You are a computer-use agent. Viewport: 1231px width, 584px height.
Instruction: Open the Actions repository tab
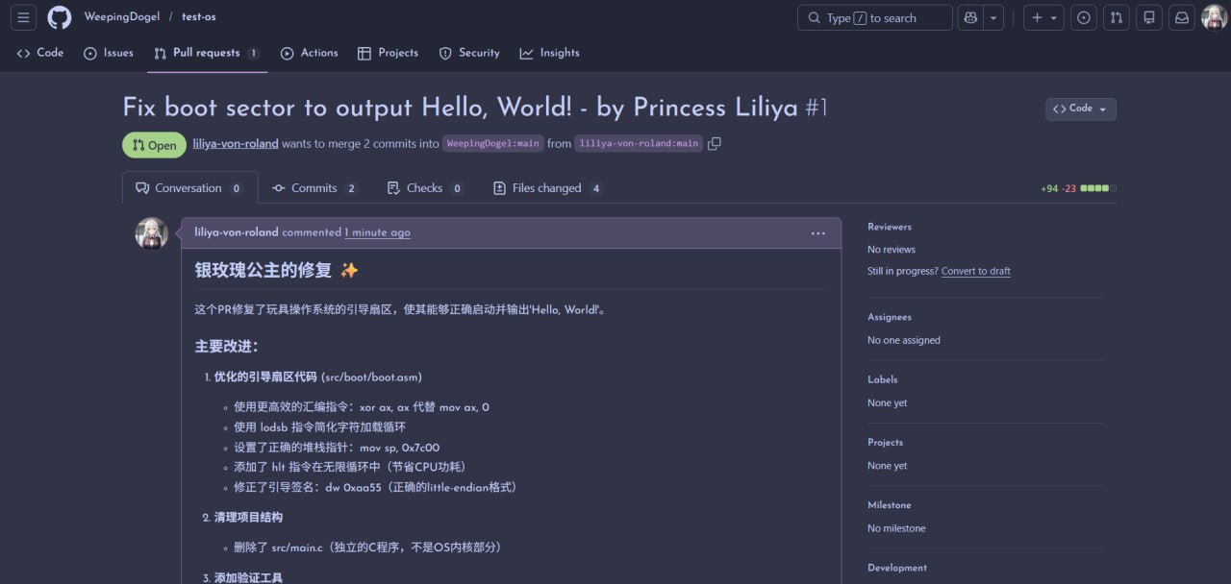(x=309, y=53)
